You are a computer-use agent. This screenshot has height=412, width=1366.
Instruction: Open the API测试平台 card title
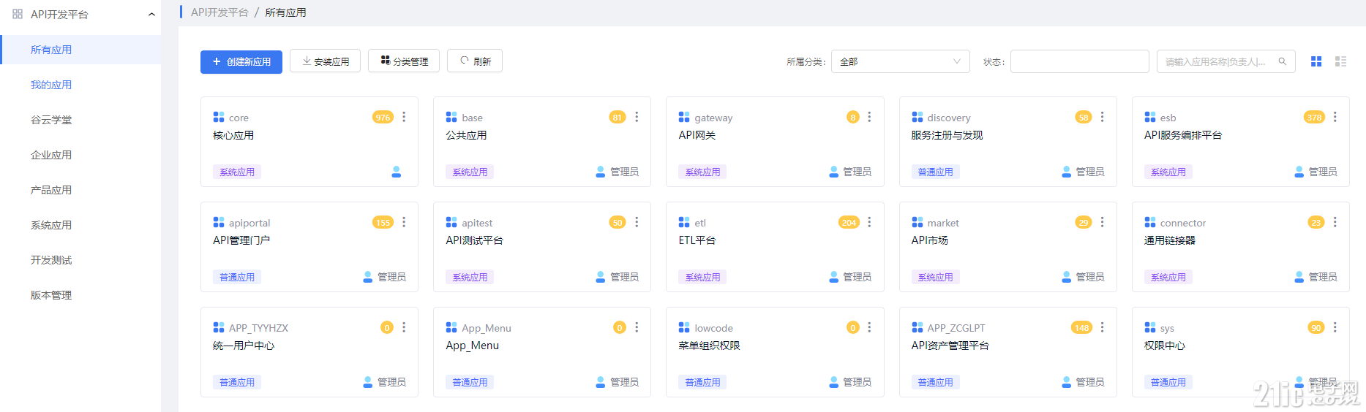pos(474,240)
